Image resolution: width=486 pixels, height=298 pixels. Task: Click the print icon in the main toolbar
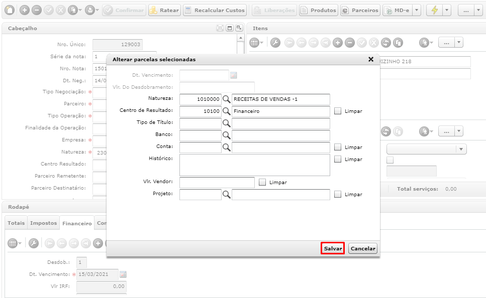coord(90,10)
